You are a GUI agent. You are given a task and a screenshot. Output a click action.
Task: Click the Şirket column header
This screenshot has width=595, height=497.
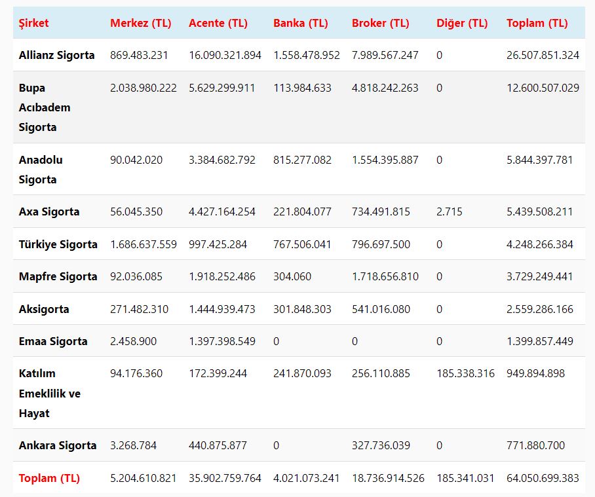tap(33, 23)
